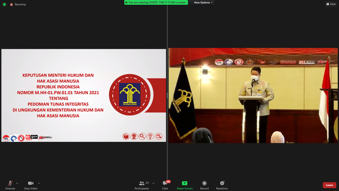339x191 pixels.
Task: Open the Reactions emoji menu
Action: click(x=222, y=183)
